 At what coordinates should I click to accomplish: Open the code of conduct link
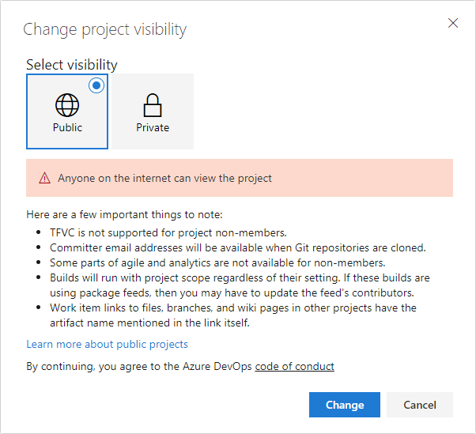pos(294,367)
